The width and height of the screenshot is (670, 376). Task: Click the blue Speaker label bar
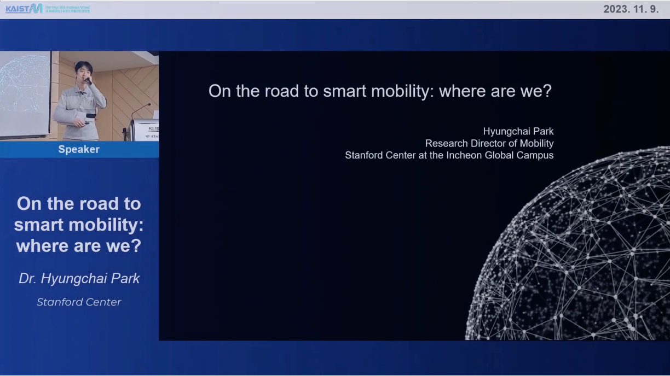point(79,149)
